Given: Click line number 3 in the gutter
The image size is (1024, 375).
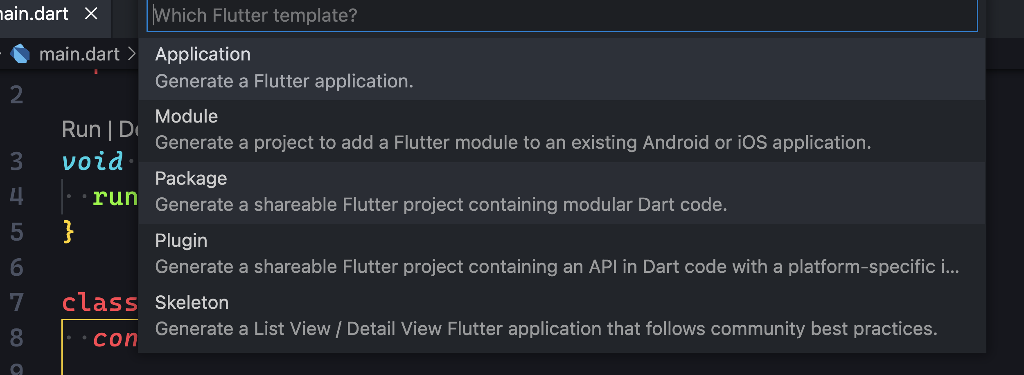Looking at the screenshot, I should 16,161.
